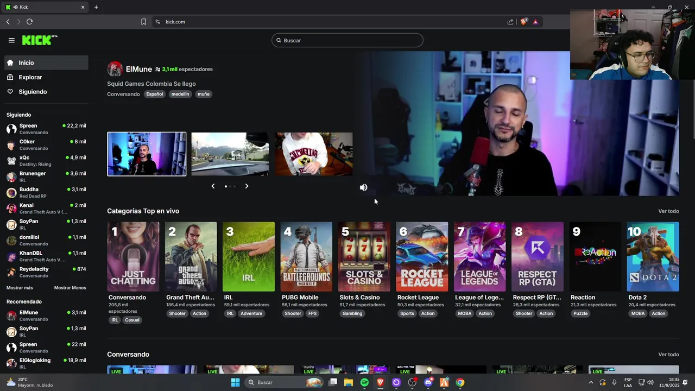Open Slots & Casino category card
This screenshot has width=695, height=391.
tap(364, 256)
